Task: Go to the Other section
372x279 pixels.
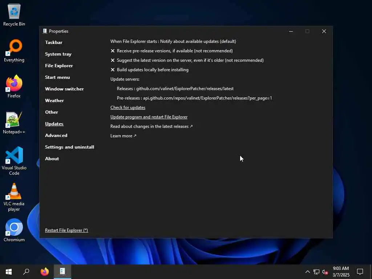Action: [x=52, y=112]
